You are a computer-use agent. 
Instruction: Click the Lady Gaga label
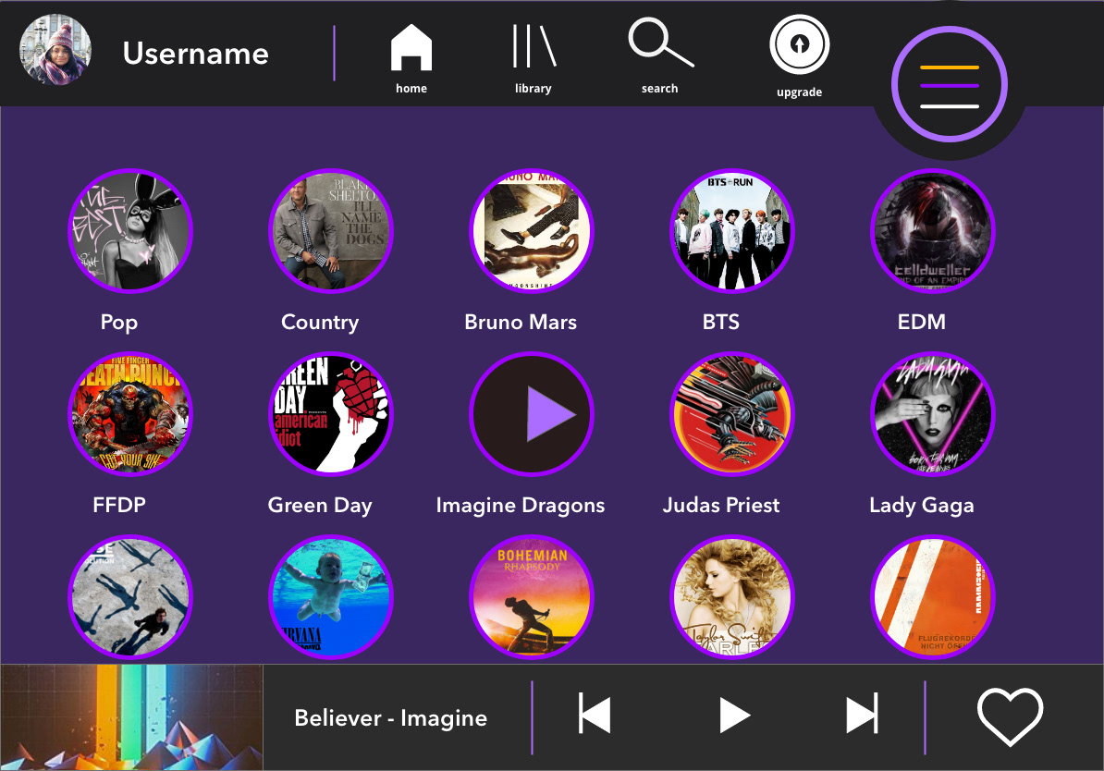click(922, 506)
